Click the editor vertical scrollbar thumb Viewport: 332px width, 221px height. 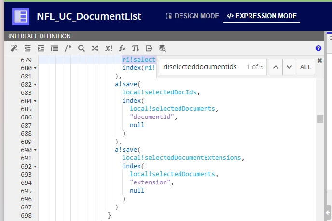coord(320,118)
